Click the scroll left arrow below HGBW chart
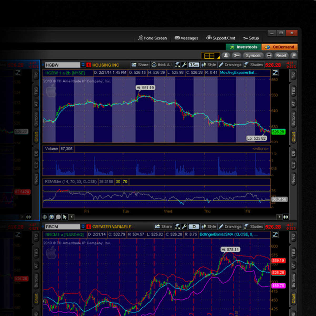 [72, 217]
